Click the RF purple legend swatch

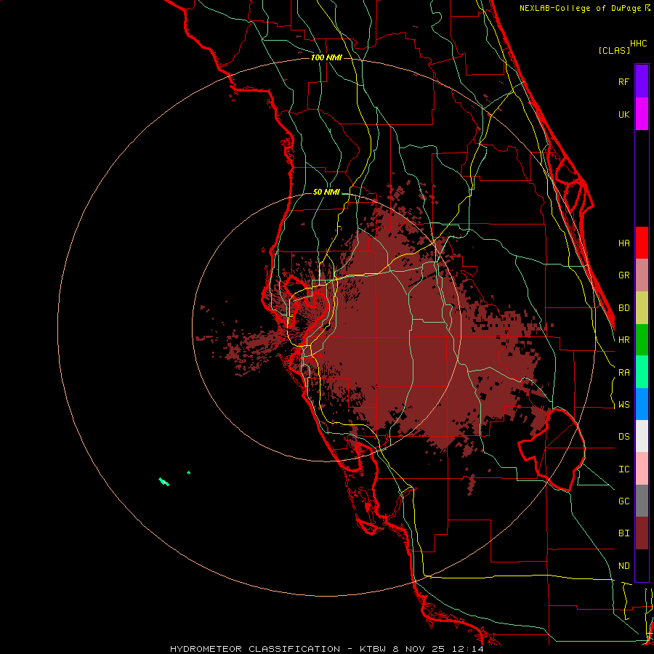pyautogui.click(x=642, y=81)
